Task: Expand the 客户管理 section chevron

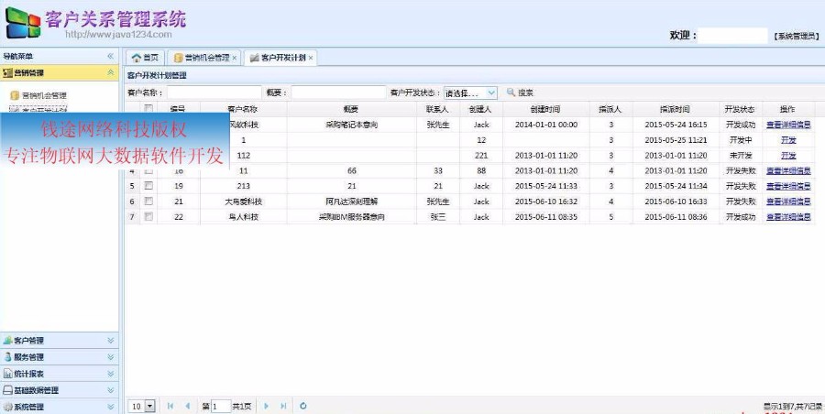Action: tap(111, 341)
